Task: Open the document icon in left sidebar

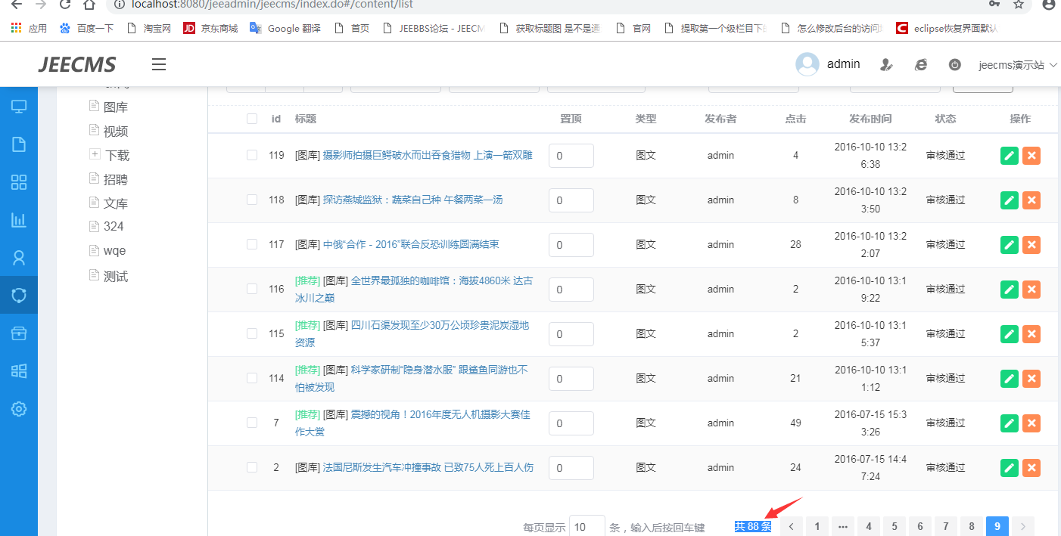Action: click(19, 144)
